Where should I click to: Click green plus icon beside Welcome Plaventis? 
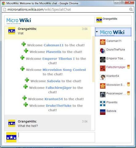pos(26,51)
